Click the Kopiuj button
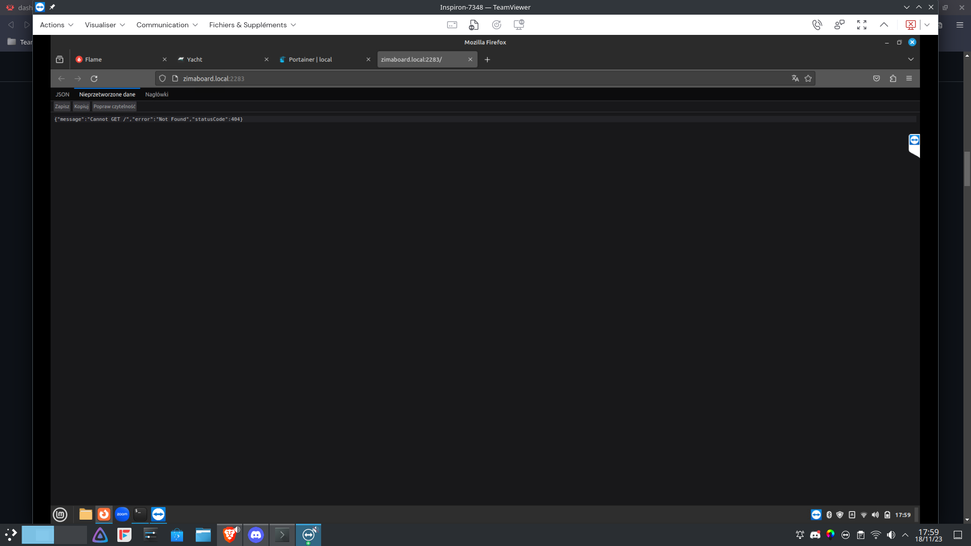Viewport: 971px width, 546px height. pyautogui.click(x=81, y=107)
